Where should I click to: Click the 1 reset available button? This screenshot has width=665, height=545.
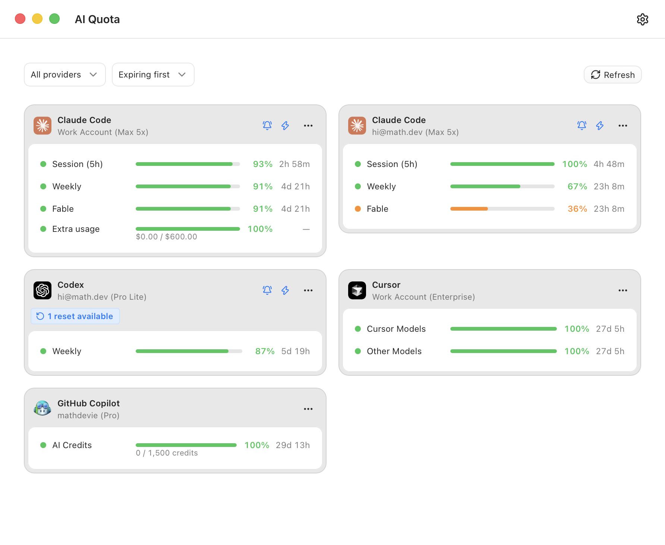75,316
